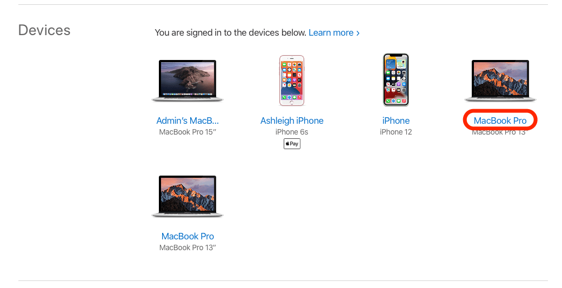Click the red-circled MacBook Pro link
The width and height of the screenshot is (562, 288).
(x=500, y=120)
